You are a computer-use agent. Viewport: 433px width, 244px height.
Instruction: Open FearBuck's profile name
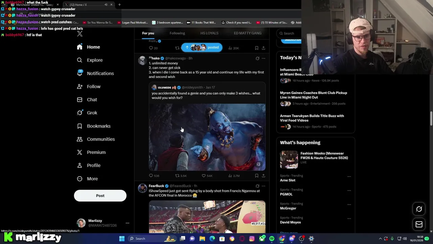click(156, 186)
